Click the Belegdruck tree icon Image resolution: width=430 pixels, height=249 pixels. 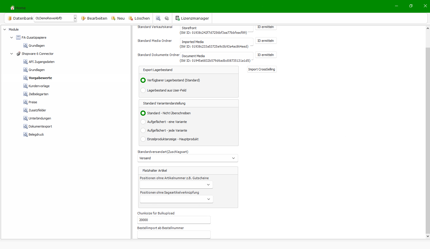pyautogui.click(x=25, y=134)
